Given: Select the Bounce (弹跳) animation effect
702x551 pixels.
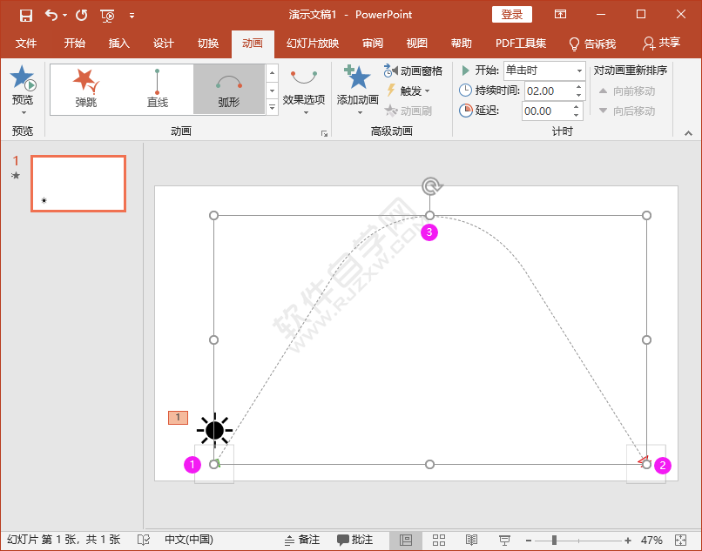Looking at the screenshot, I should coord(86,89).
